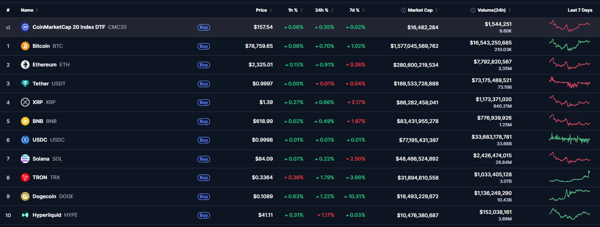
Task: View USDC's 7-day sparkline chart
Action: click(x=570, y=139)
